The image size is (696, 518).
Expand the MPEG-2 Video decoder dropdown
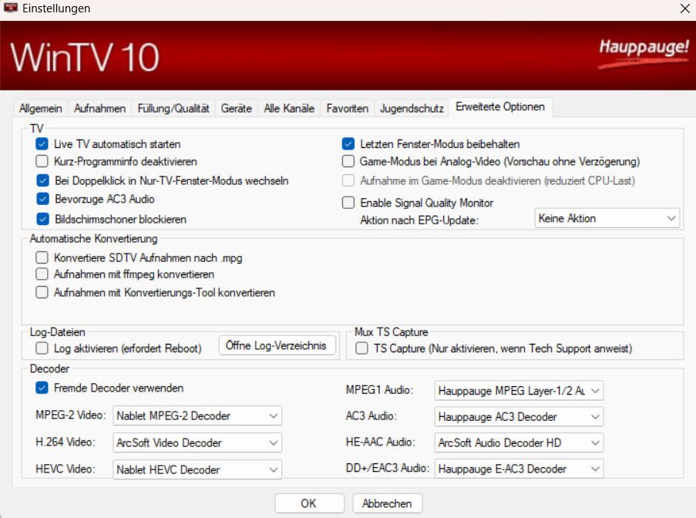(x=197, y=416)
